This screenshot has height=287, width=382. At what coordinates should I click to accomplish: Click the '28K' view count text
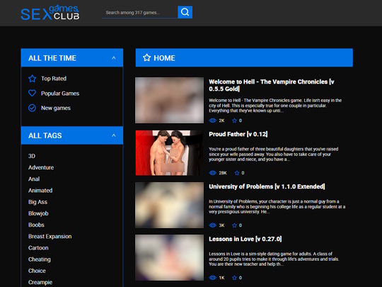click(x=223, y=173)
